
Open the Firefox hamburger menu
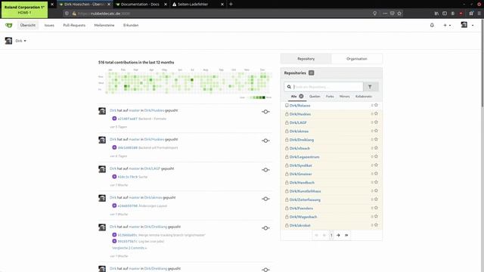[479, 14]
